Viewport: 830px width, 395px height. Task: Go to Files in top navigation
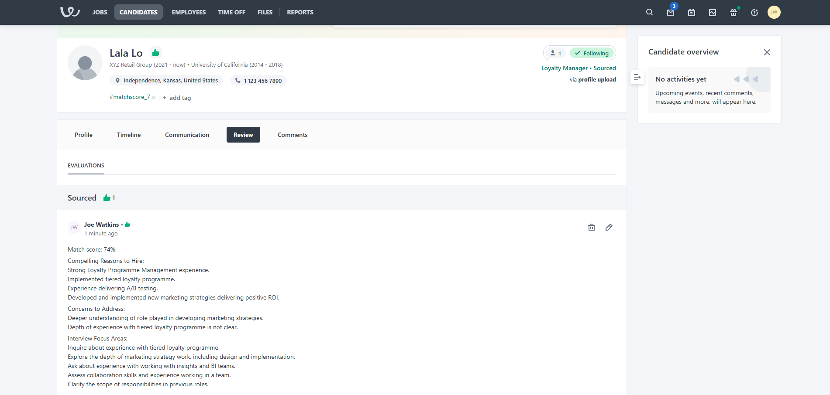(x=265, y=12)
